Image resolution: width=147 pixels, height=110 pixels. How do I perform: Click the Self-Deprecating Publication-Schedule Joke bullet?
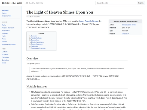click(78, 107)
